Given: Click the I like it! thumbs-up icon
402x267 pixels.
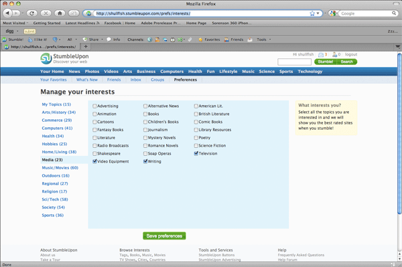Looking at the screenshot, I should [x=30, y=39].
